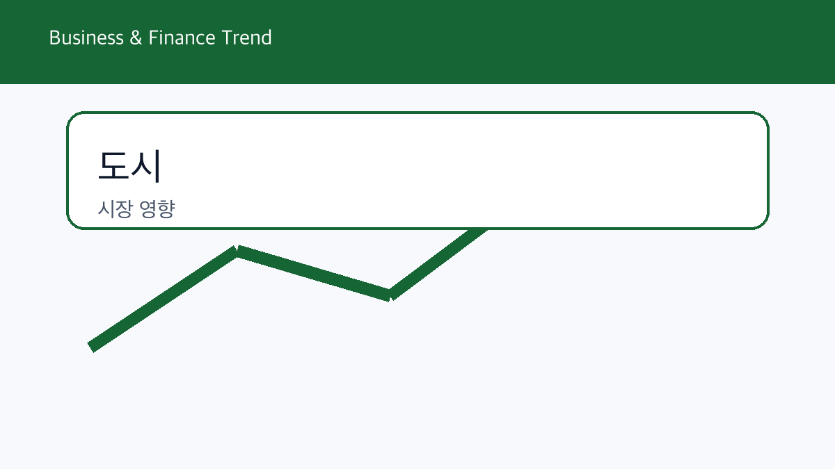Click the 시장 word in the subtitle
Screen dimensions: 835x469
[115, 209]
